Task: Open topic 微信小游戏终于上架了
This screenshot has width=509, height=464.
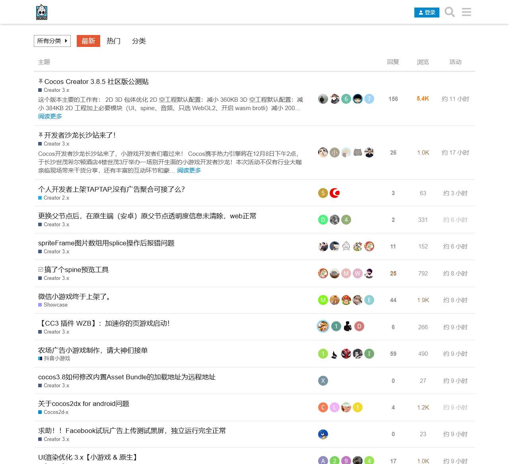Action: [74, 297]
